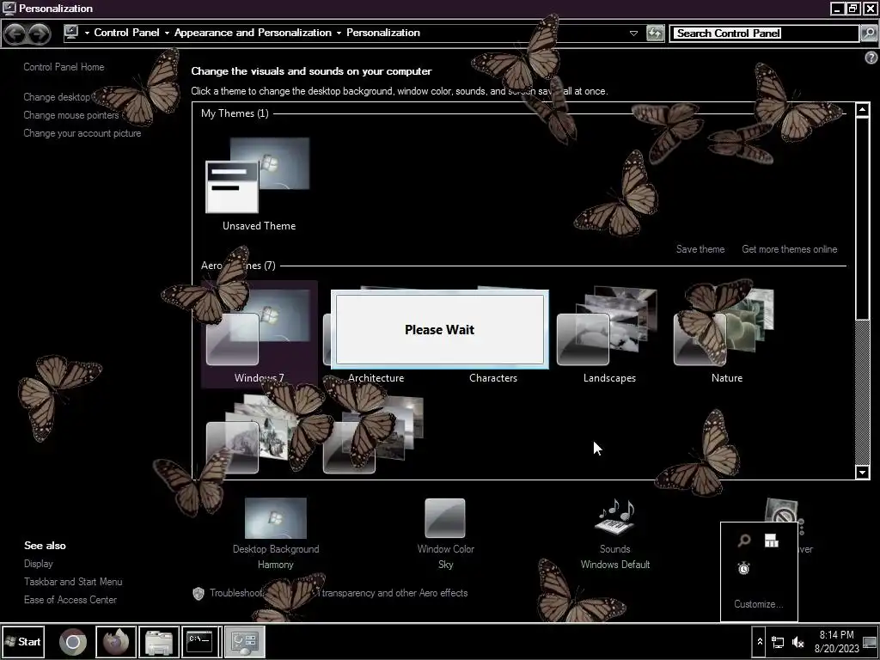880x660 pixels.
Task: Click the Personalization breadcrumb
Action: (382, 33)
